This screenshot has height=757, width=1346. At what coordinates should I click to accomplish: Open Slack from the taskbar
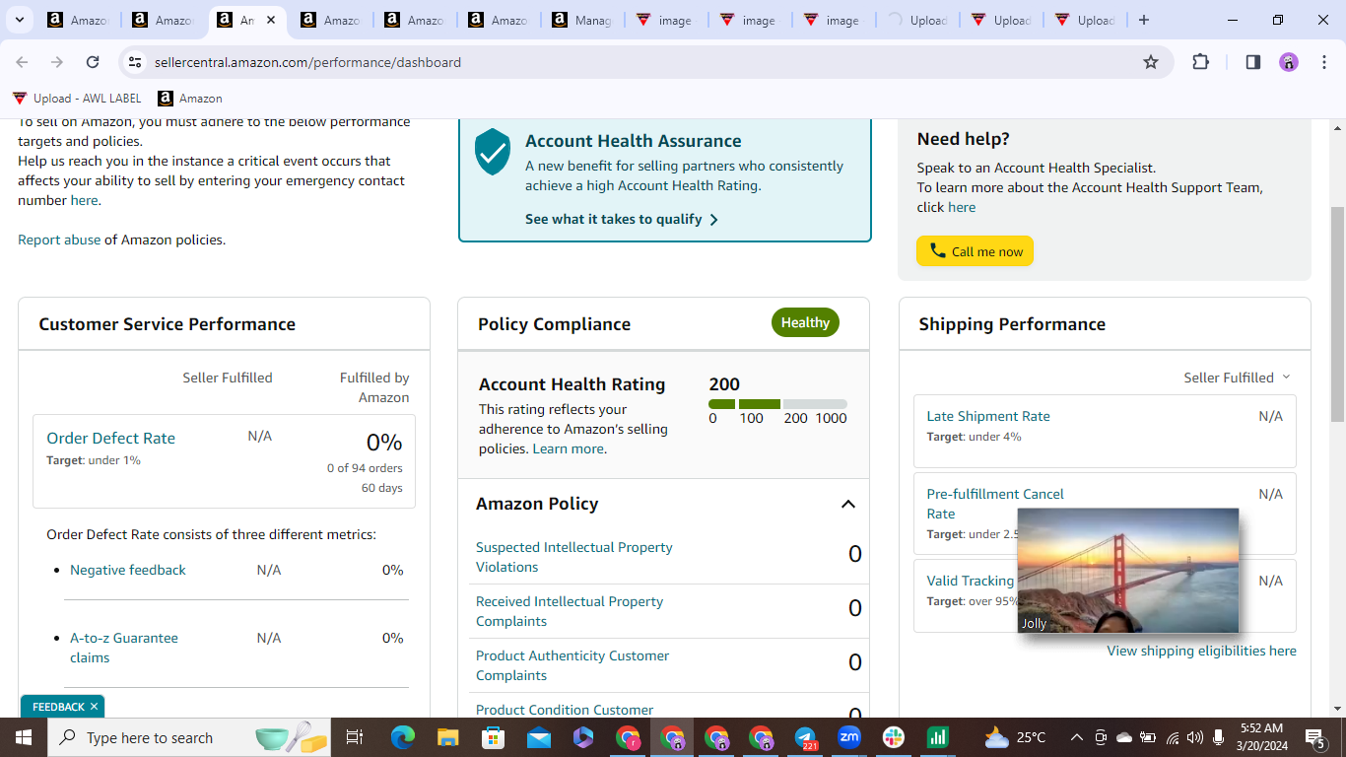[x=893, y=737]
